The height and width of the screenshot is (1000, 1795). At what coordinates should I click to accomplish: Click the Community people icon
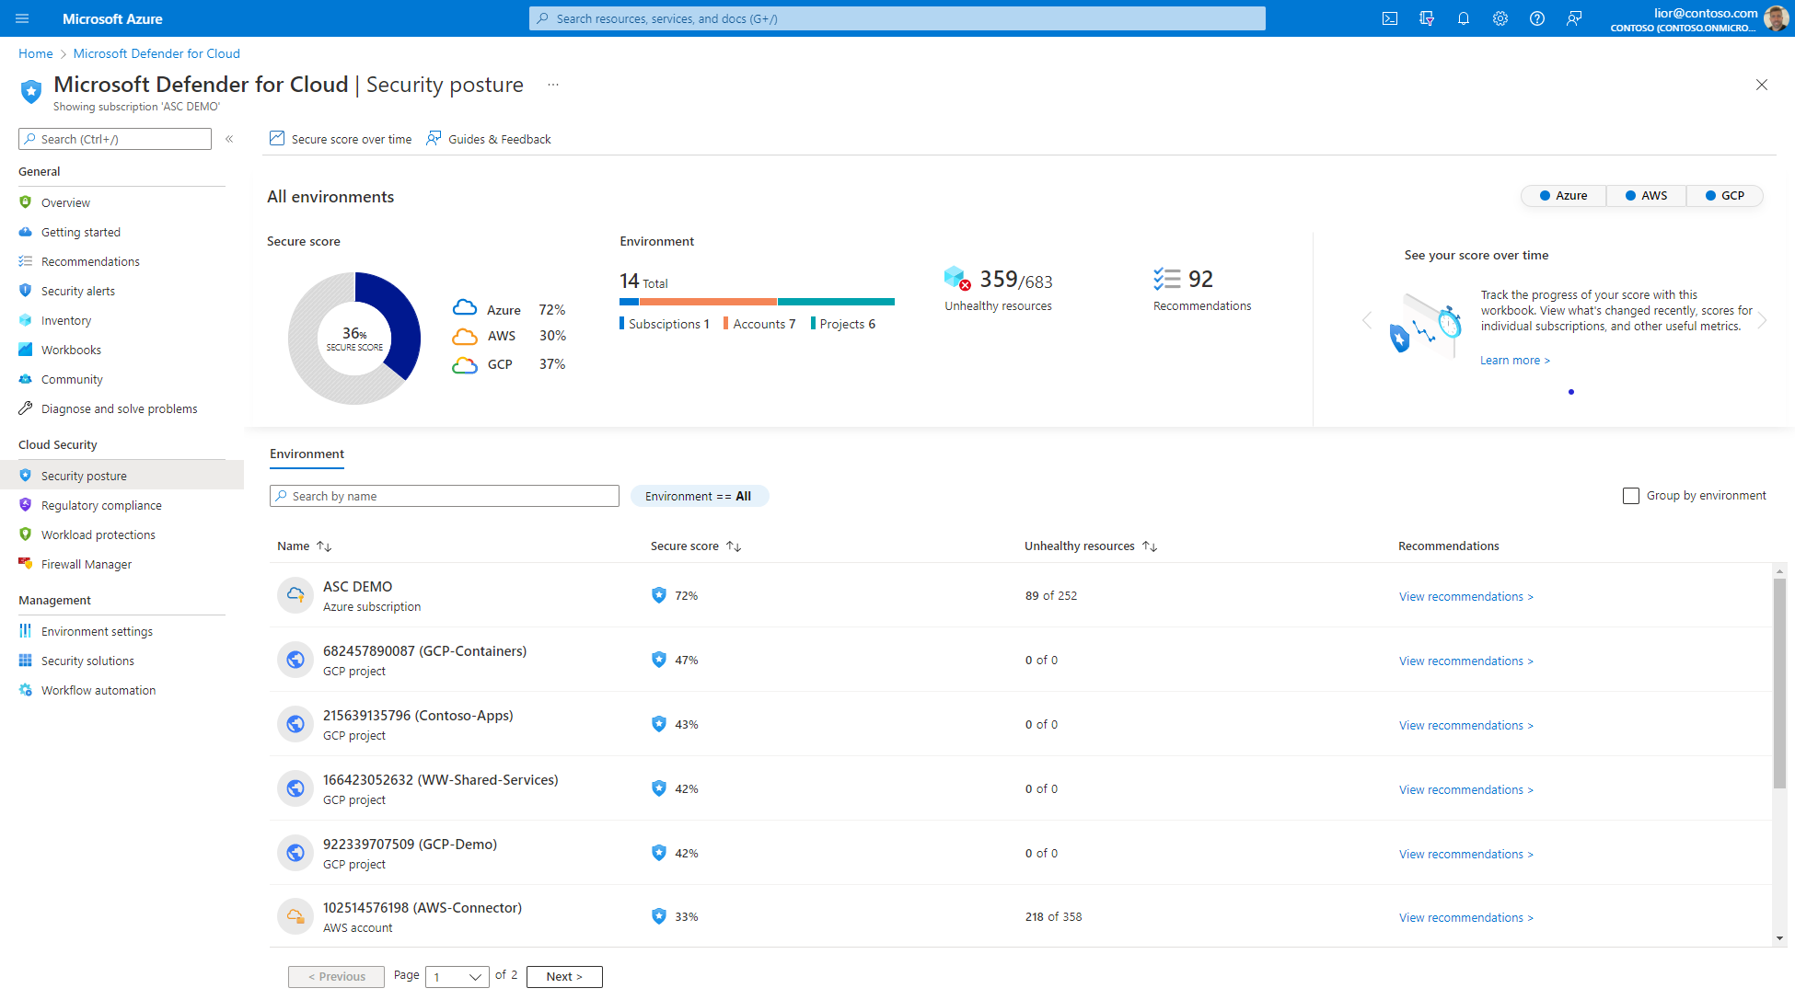(x=26, y=379)
